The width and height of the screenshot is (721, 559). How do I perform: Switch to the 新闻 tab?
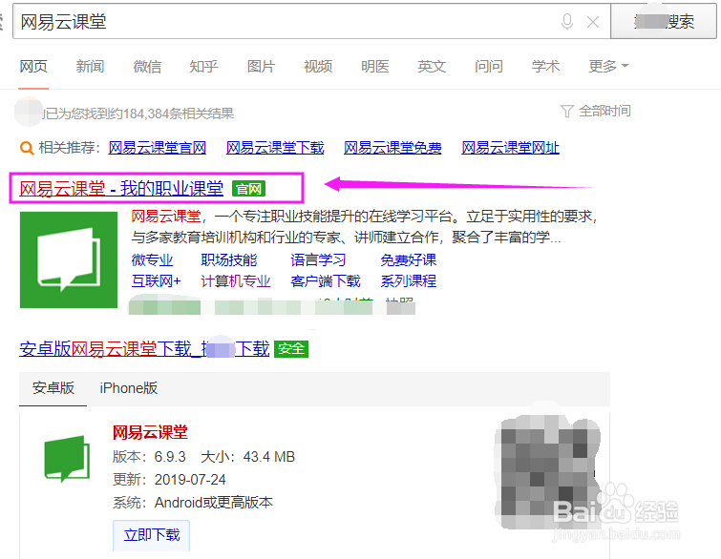click(90, 67)
